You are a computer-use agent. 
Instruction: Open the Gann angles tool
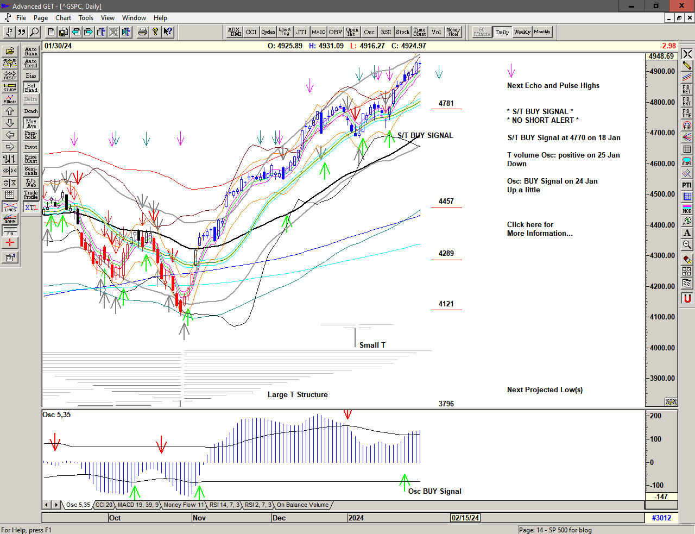(x=10, y=219)
